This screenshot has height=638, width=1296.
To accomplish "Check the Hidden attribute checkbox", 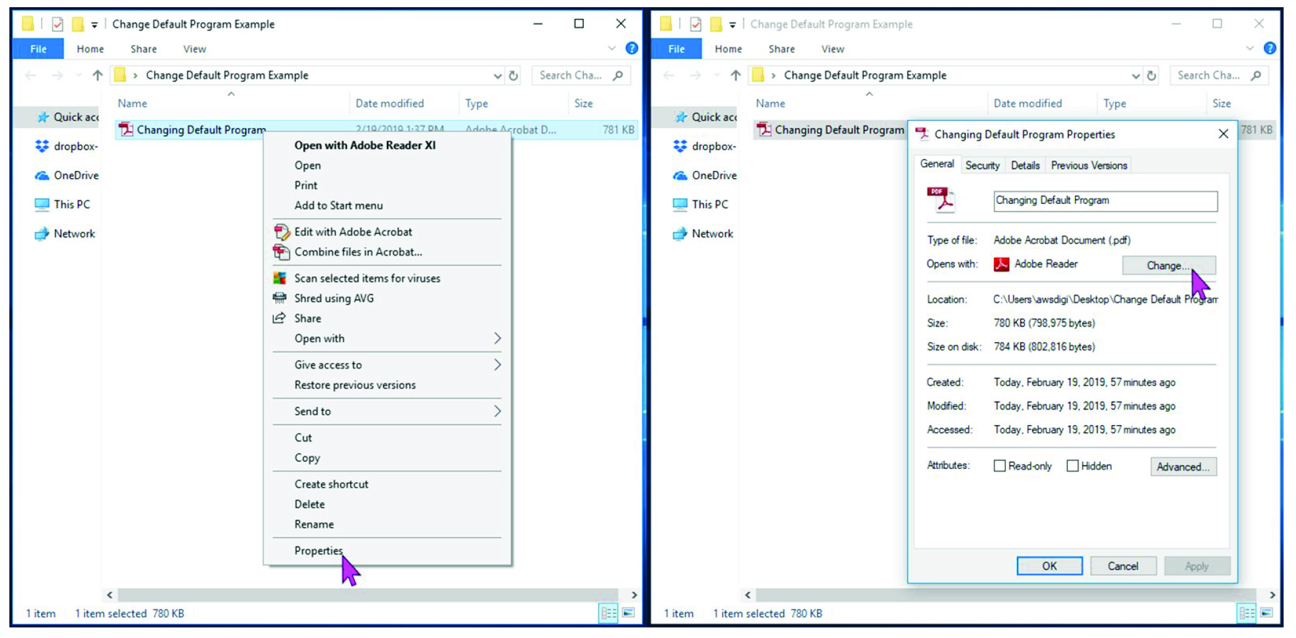I will [1072, 465].
